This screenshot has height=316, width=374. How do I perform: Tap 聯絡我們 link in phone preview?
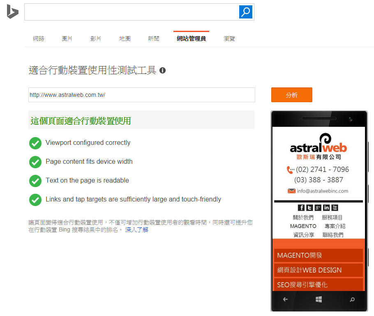[333, 235]
